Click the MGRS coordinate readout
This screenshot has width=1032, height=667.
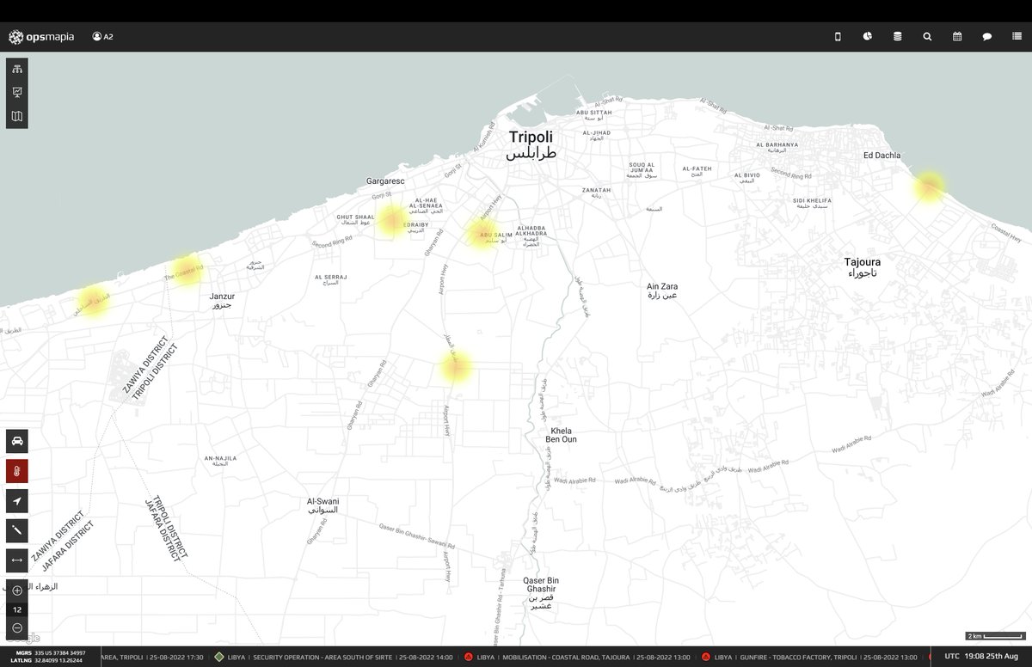[49, 653]
